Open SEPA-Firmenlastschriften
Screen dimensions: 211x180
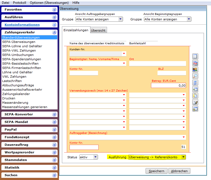(x=21, y=68)
